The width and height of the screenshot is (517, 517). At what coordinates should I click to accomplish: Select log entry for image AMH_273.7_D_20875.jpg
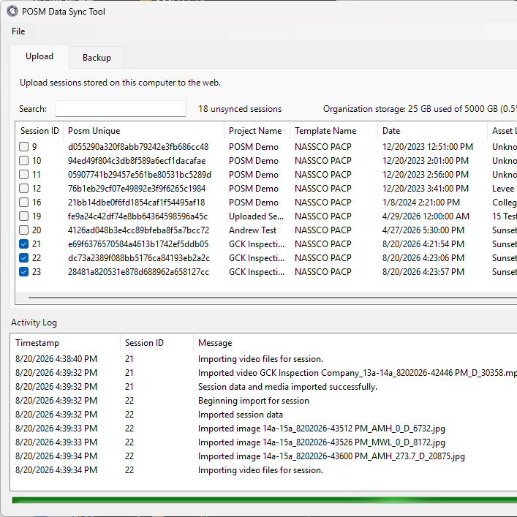tap(331, 456)
